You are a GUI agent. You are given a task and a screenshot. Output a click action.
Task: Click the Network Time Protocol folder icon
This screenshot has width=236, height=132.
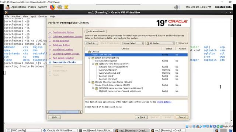point(97,64)
